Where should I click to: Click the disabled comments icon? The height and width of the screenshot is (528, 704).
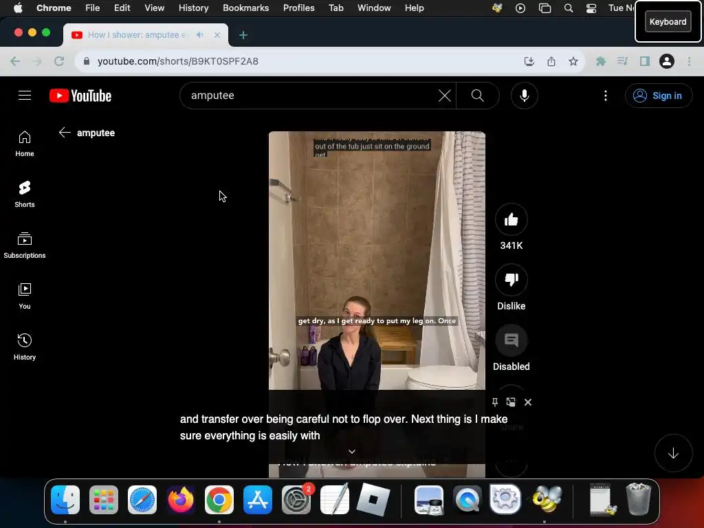coord(511,340)
